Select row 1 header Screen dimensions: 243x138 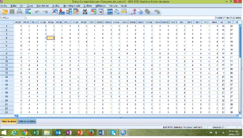pyautogui.click(x=7, y=26)
